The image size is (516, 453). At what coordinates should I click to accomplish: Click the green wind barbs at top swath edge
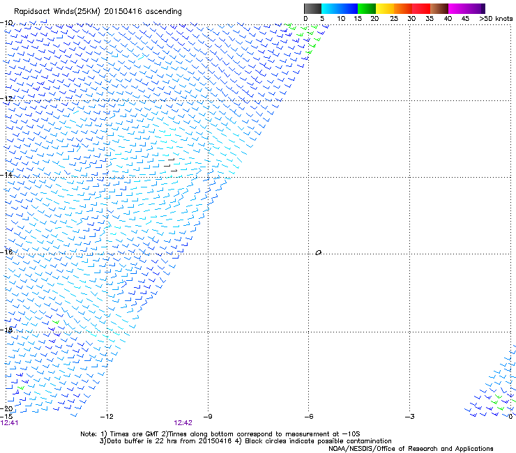pos(304,38)
